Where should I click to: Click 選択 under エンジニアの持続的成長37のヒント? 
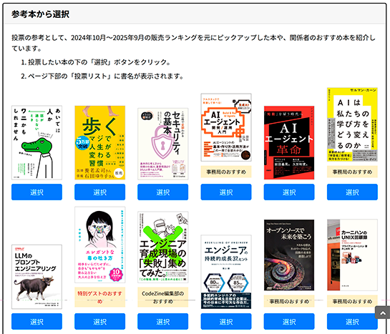tap(226, 322)
